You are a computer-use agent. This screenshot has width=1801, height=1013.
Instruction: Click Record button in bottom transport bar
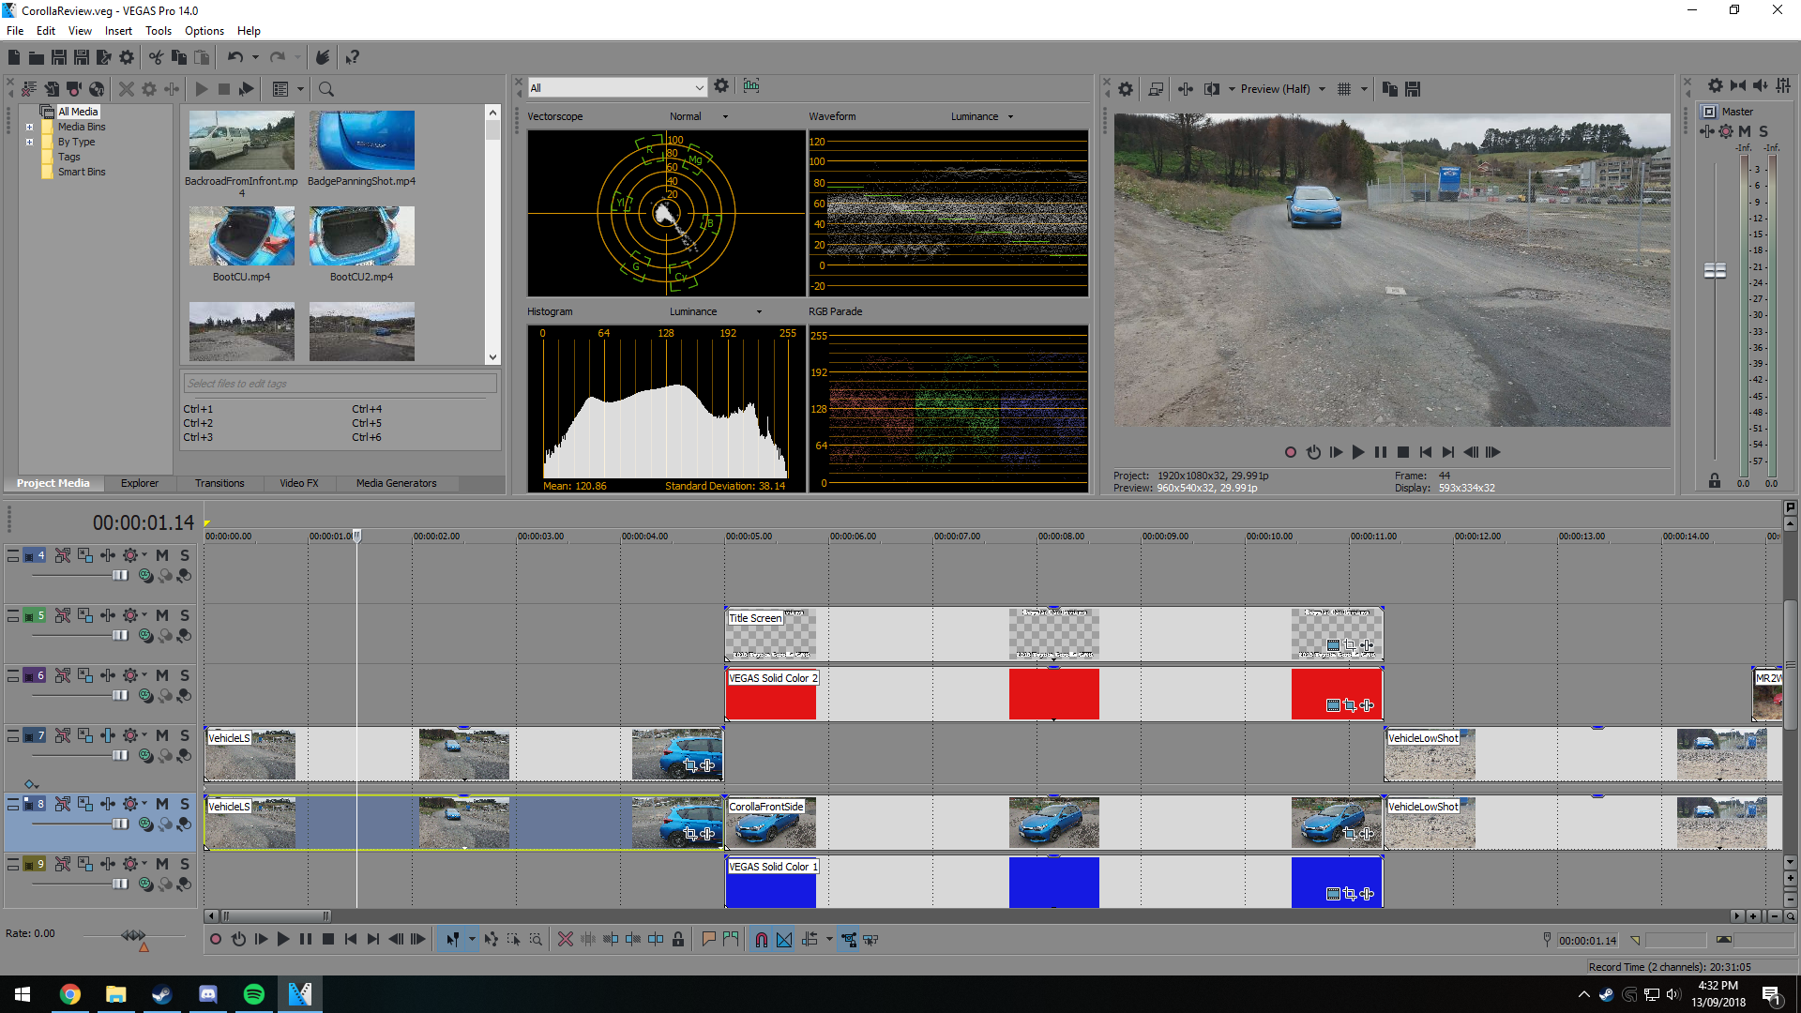[216, 940]
